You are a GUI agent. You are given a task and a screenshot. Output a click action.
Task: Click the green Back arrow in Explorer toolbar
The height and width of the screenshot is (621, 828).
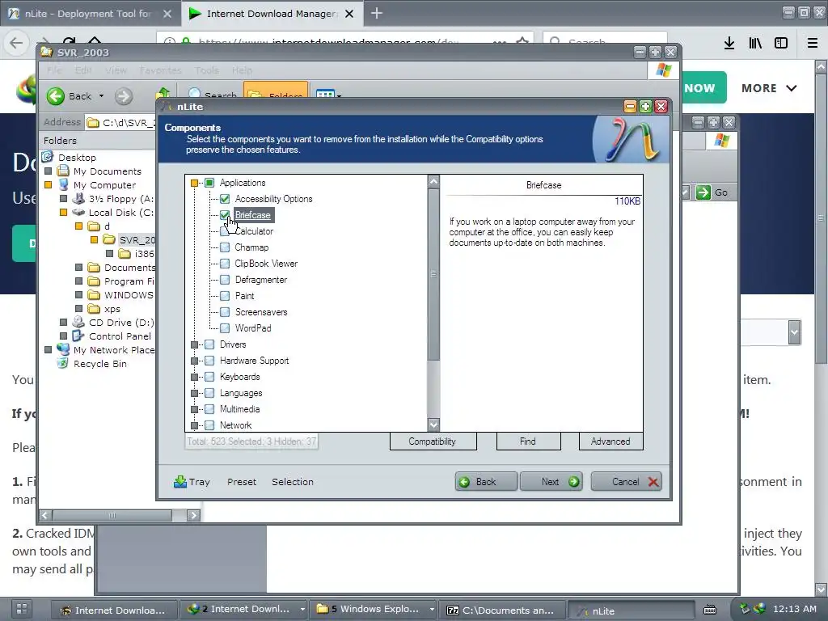pyautogui.click(x=56, y=96)
